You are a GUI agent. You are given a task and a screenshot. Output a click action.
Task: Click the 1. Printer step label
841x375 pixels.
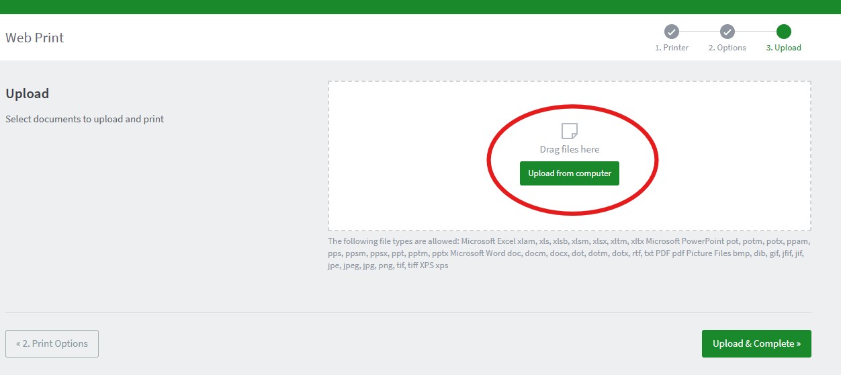[x=672, y=48]
